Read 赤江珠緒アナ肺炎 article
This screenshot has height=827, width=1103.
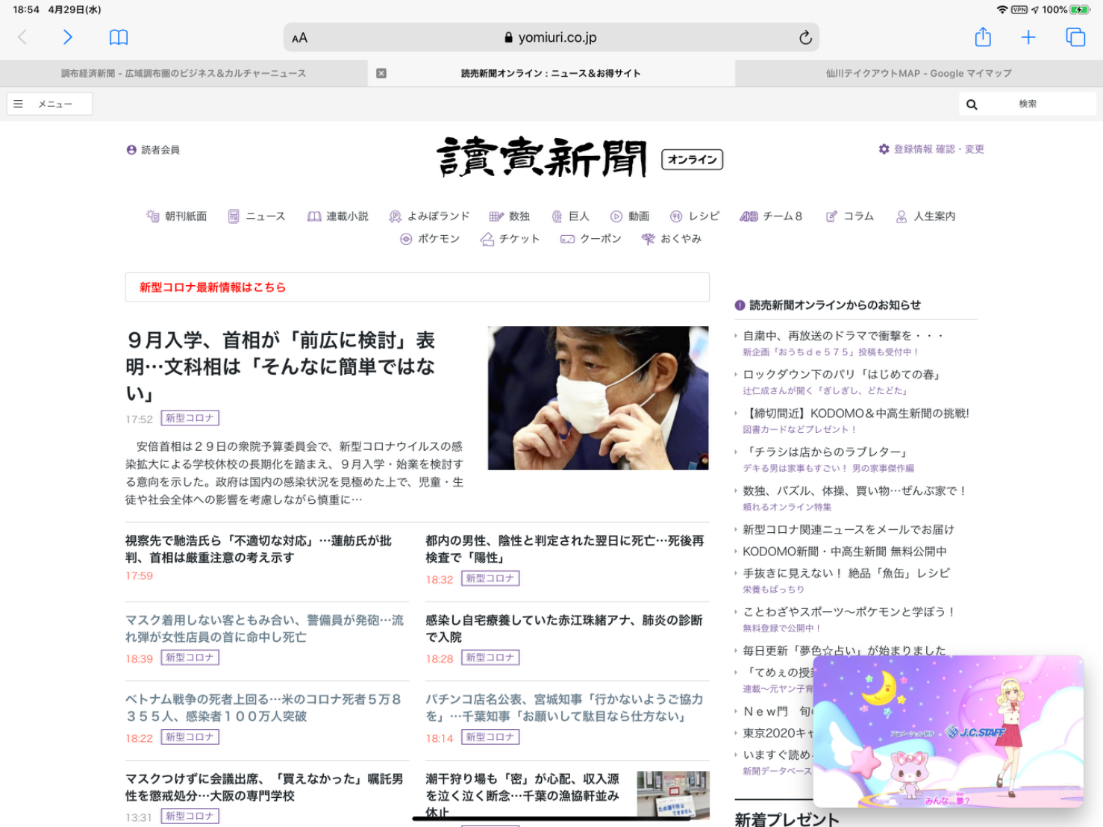tap(564, 628)
